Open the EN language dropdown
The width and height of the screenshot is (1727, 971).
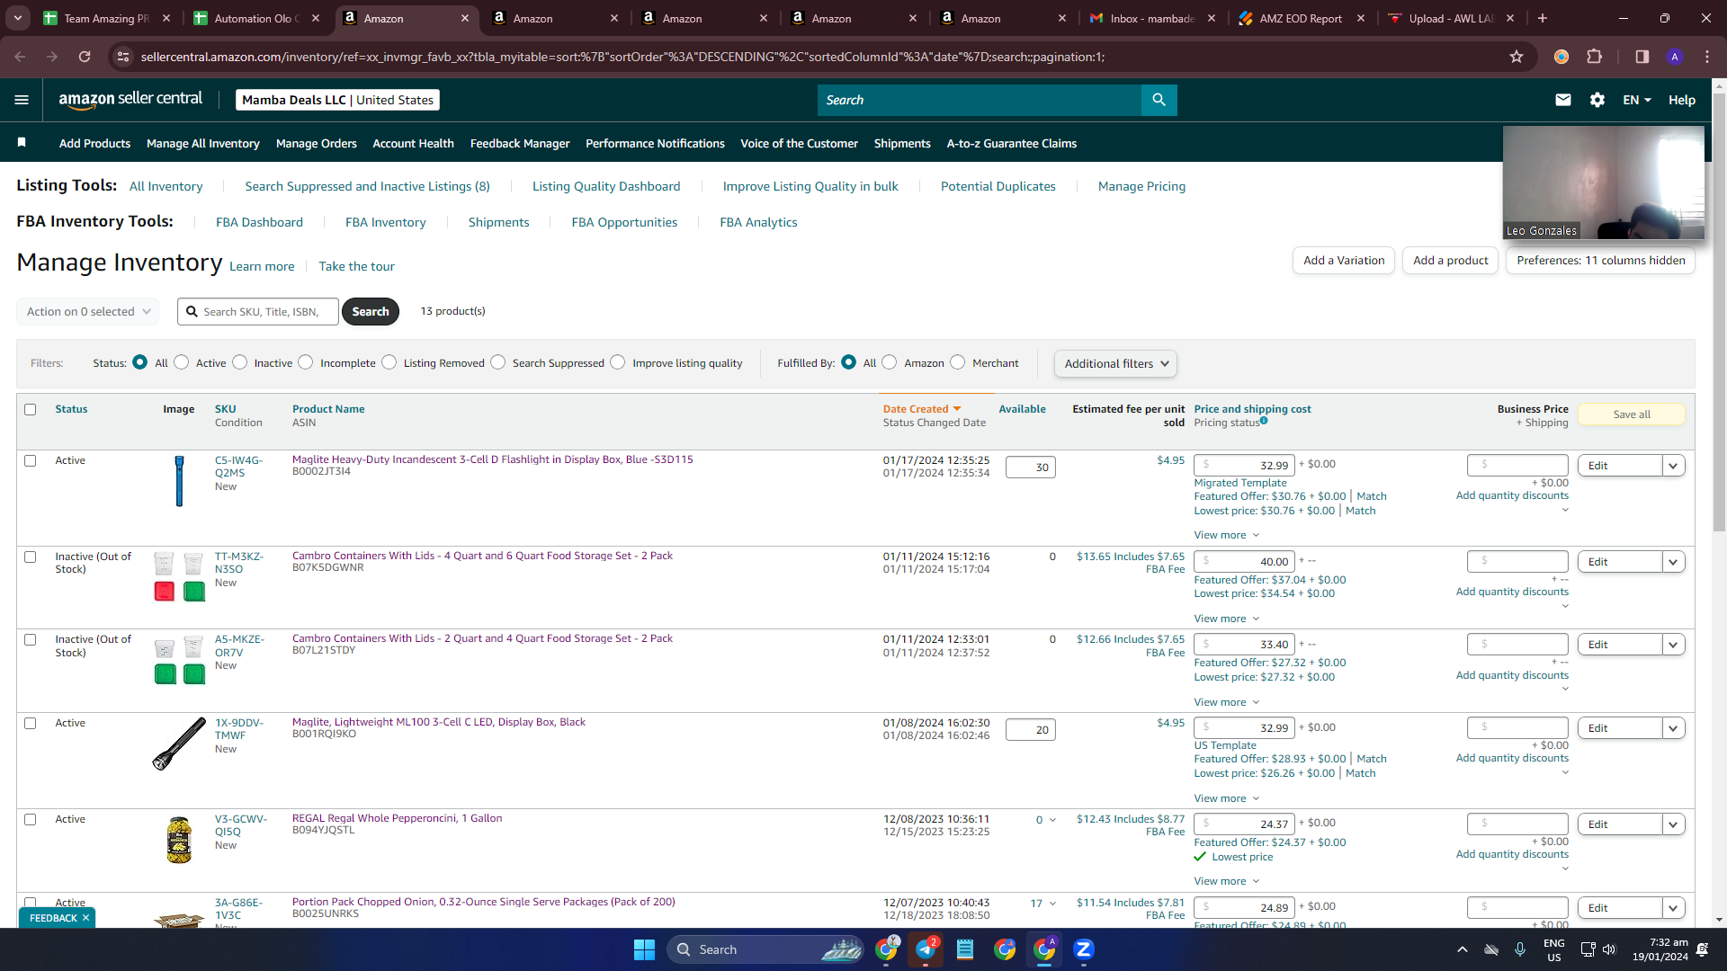(1637, 100)
